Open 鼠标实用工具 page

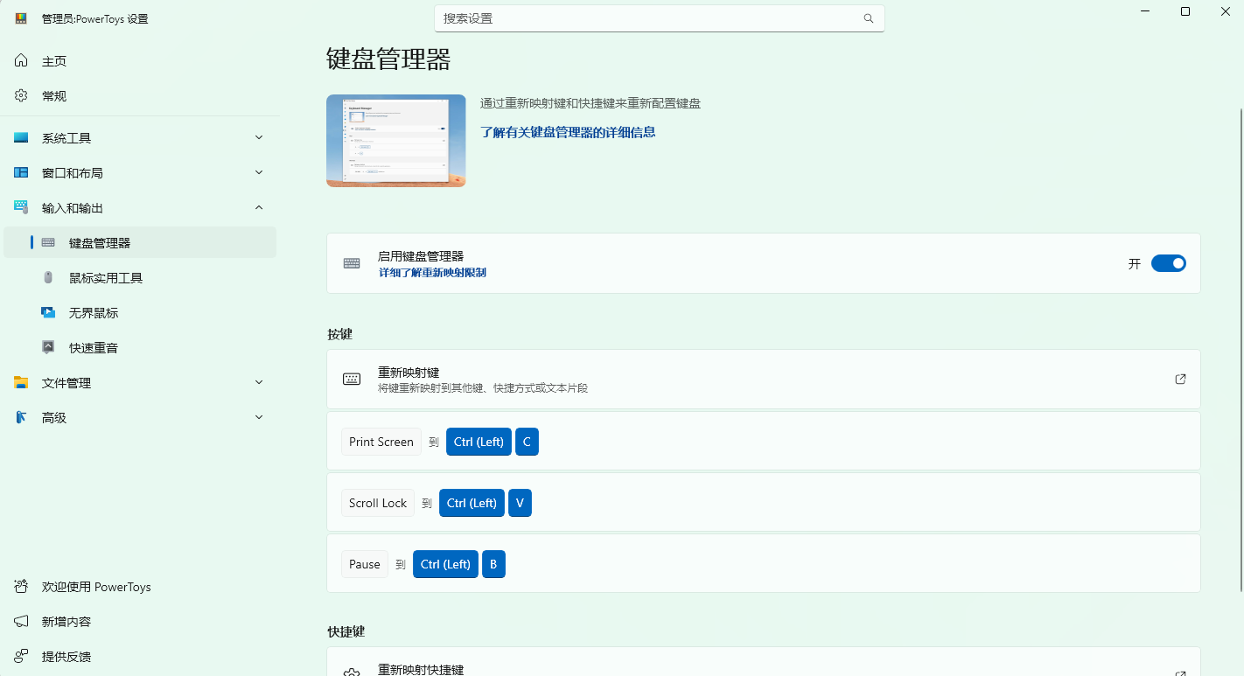pyautogui.click(x=140, y=278)
